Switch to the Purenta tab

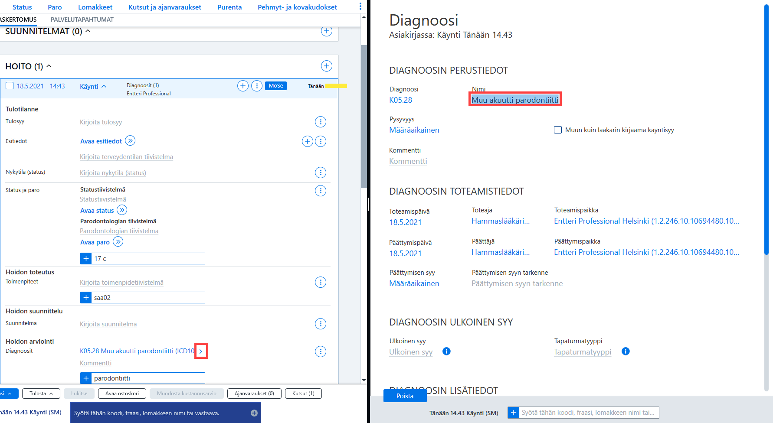pyautogui.click(x=229, y=7)
